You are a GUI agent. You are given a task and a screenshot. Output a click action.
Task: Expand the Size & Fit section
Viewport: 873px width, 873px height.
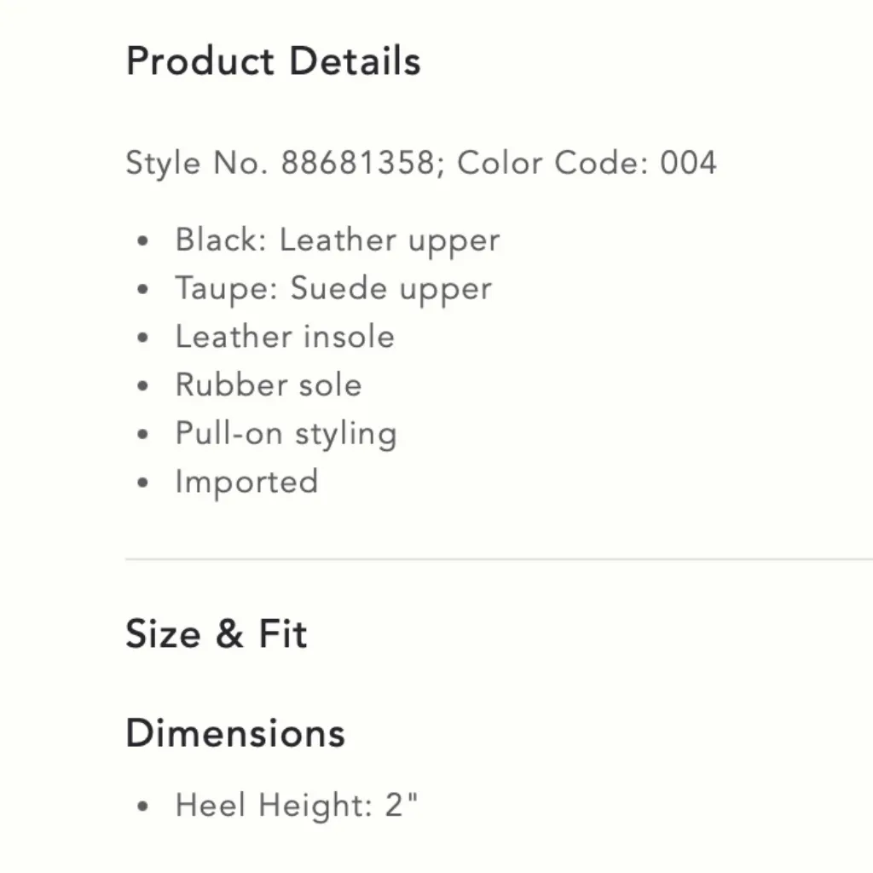217,635
